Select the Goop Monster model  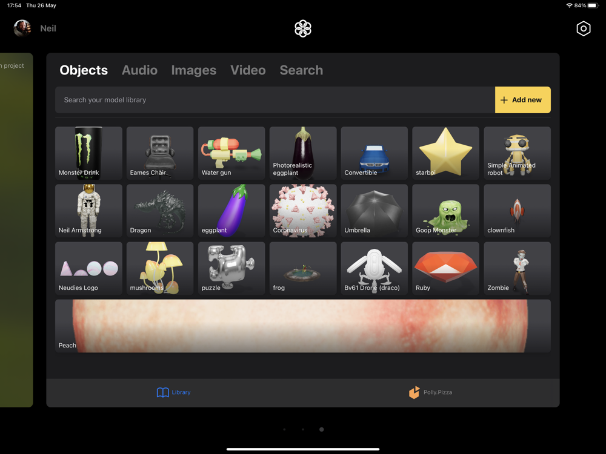[445, 211]
